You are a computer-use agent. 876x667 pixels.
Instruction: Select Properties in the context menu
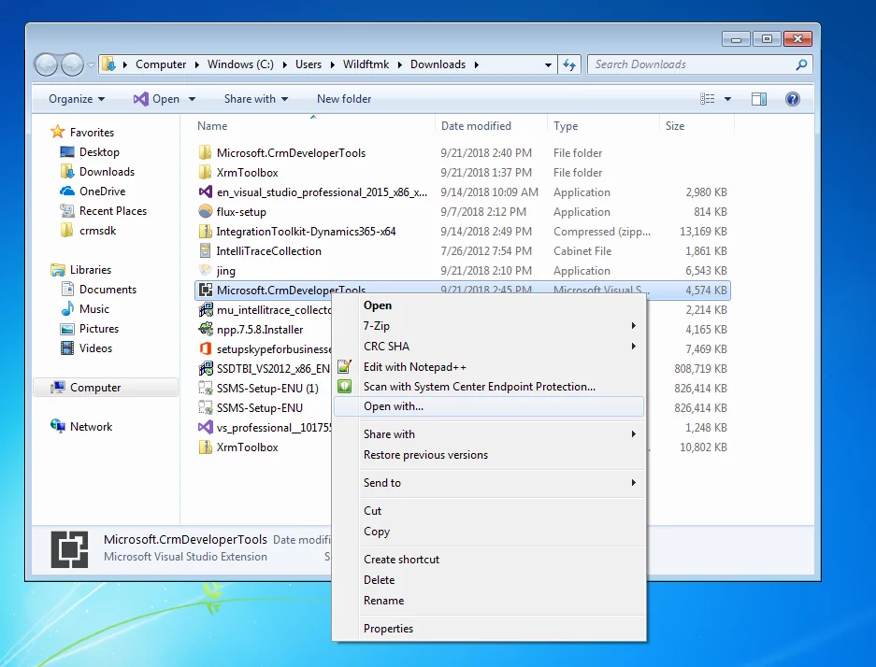pos(489,629)
